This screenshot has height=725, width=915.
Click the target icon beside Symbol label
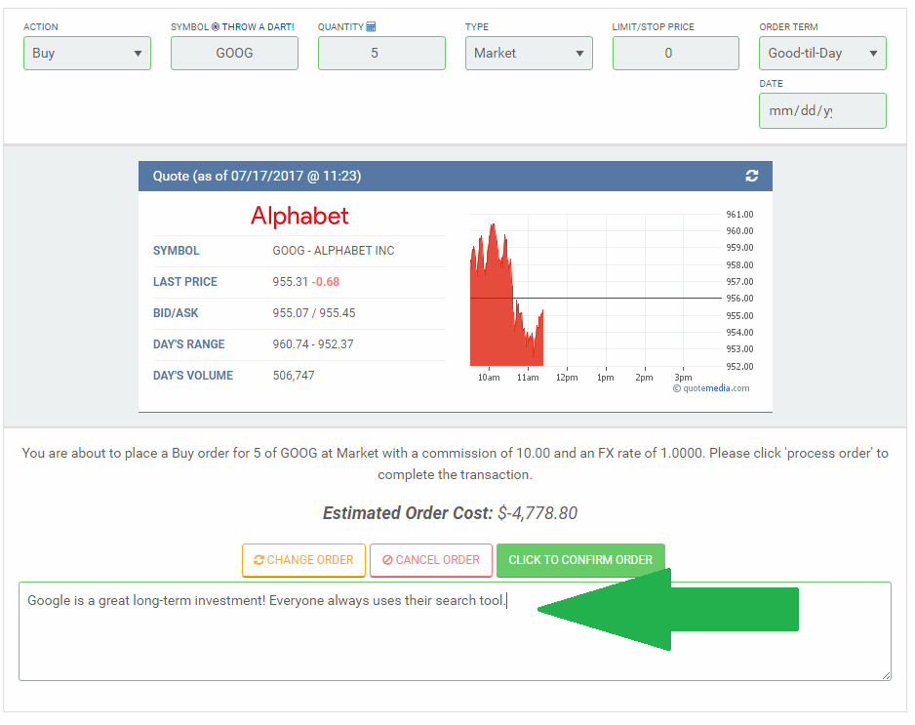216,27
